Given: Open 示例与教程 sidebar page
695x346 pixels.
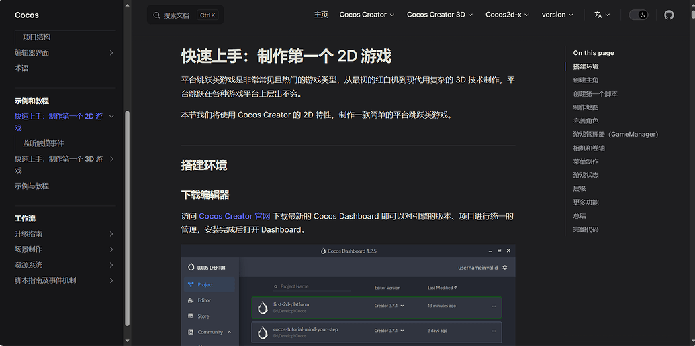Looking at the screenshot, I should click(32, 186).
